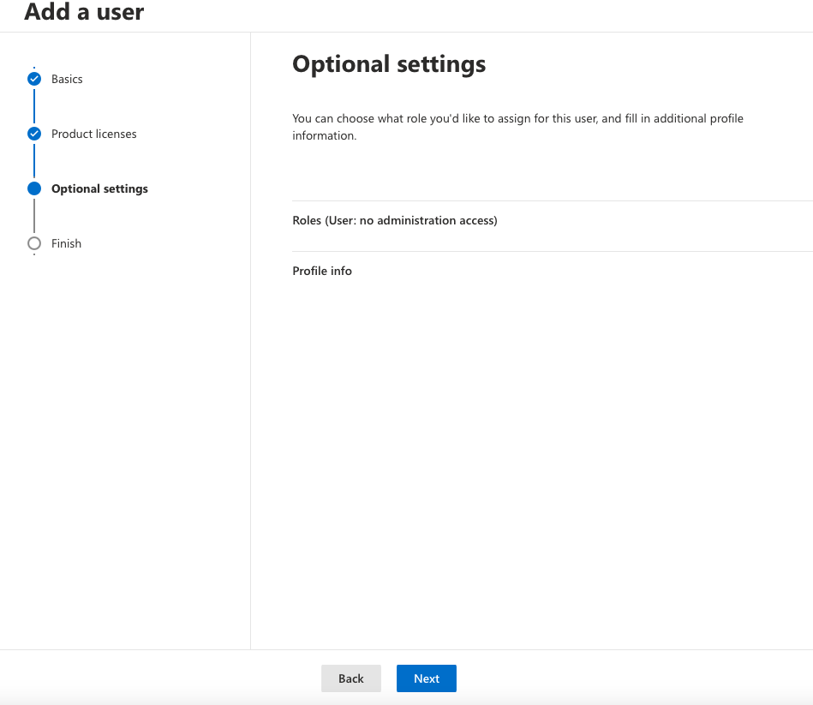Image resolution: width=813 pixels, height=705 pixels.
Task: Jump to the Finish step label
Action: [66, 243]
